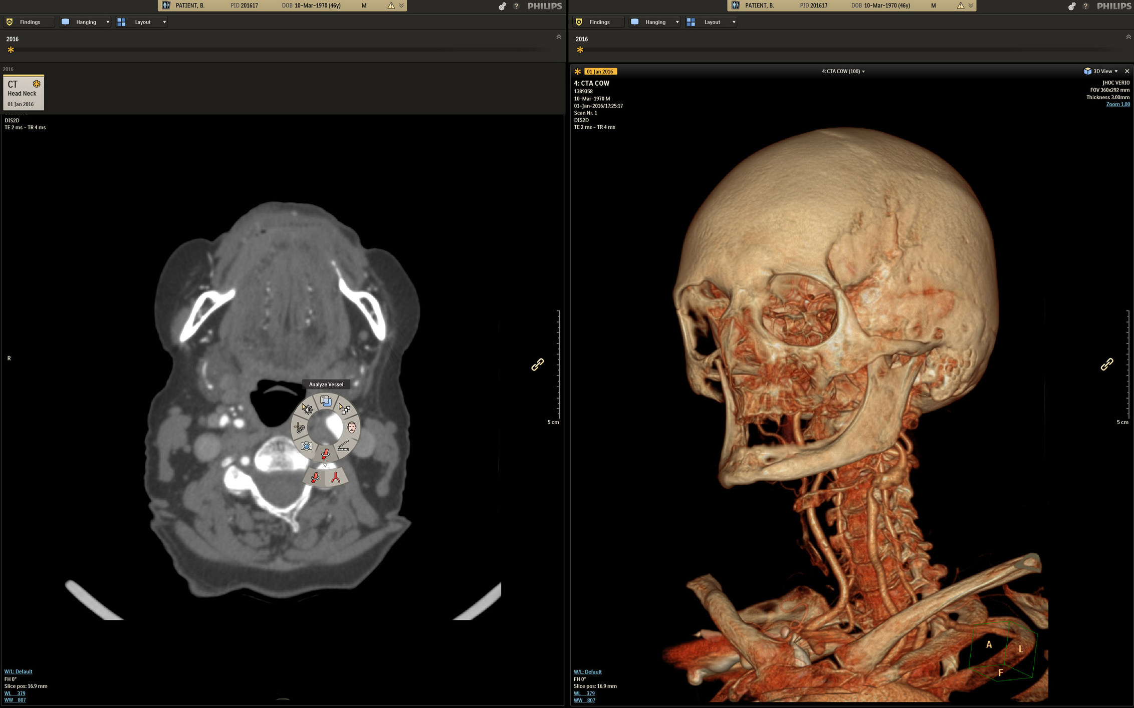Image resolution: width=1134 pixels, height=708 pixels.
Task: Click the pointer with squares selection tool
Action: (x=344, y=409)
